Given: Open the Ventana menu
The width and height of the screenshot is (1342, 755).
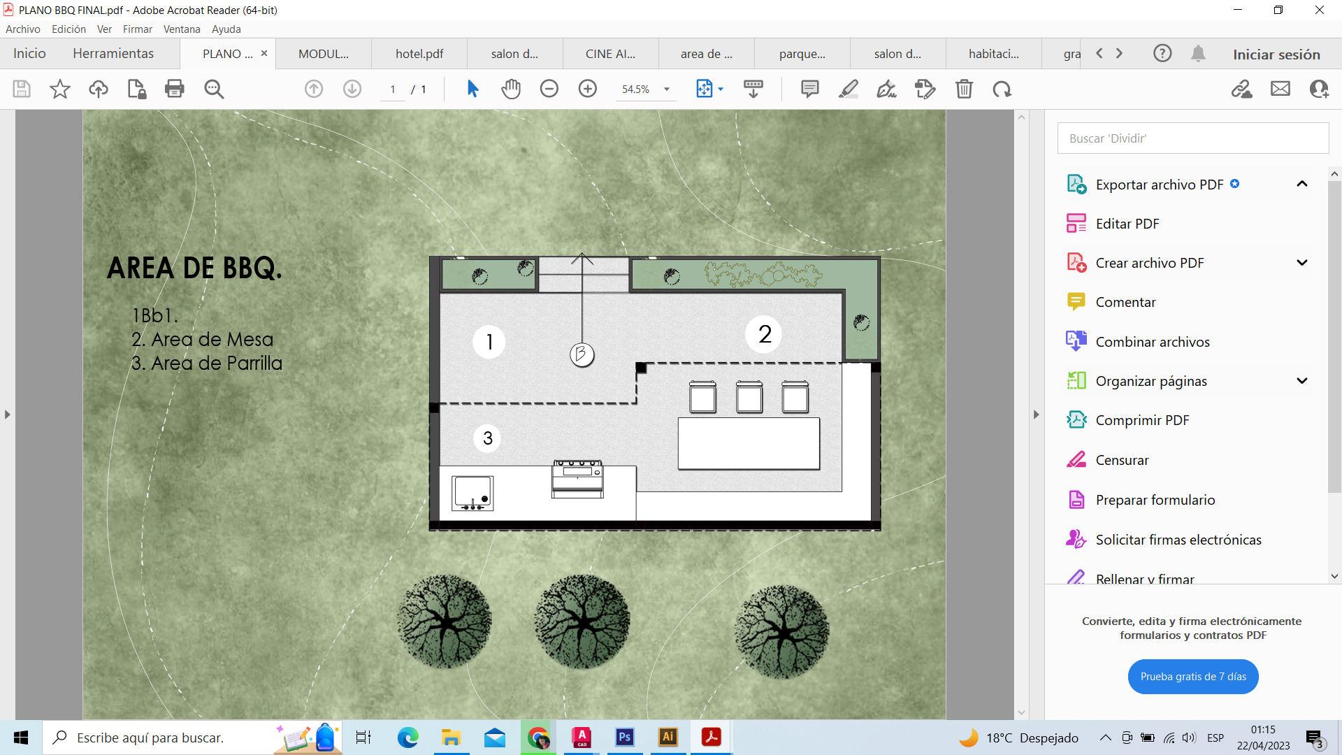Looking at the screenshot, I should coord(182,29).
